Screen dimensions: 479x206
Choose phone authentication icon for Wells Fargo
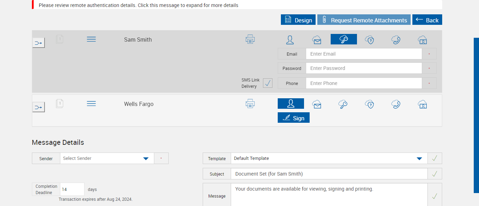[x=396, y=104]
